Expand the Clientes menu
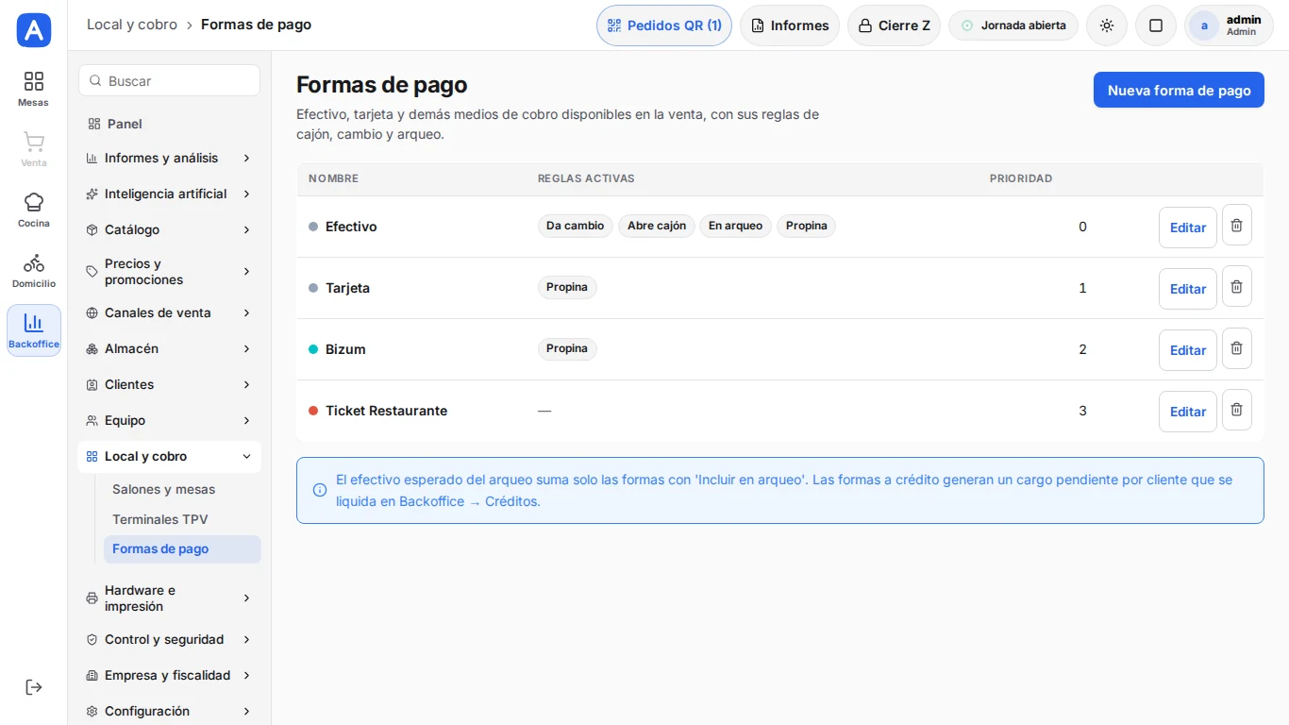This screenshot has height=725, width=1289. [x=169, y=384]
